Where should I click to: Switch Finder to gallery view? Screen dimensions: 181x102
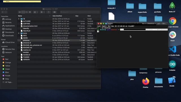pos(30,12)
